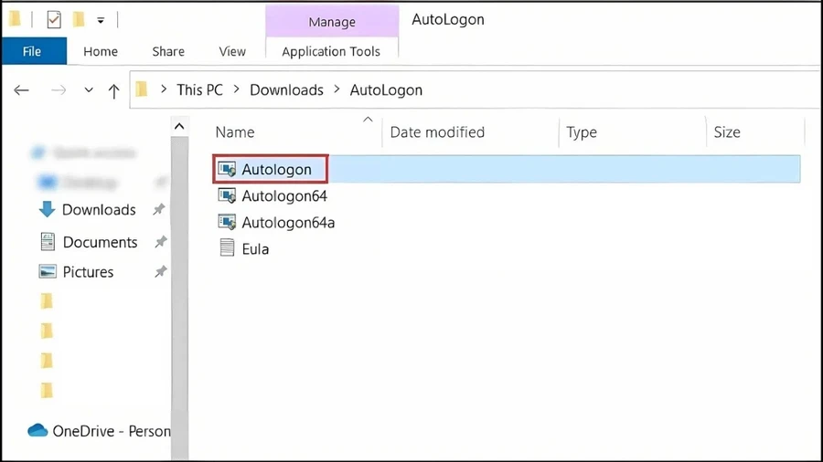Expand the chevron after Downloads breadcrumb
Screen dimensions: 823x462
point(337,89)
